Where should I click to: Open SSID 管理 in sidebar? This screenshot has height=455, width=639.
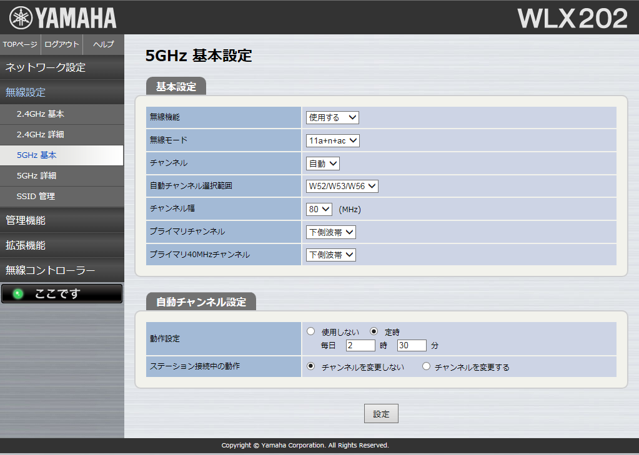[36, 196]
